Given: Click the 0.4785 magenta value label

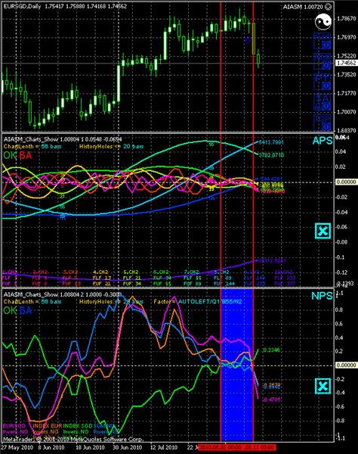Looking at the screenshot, I should (x=271, y=400).
